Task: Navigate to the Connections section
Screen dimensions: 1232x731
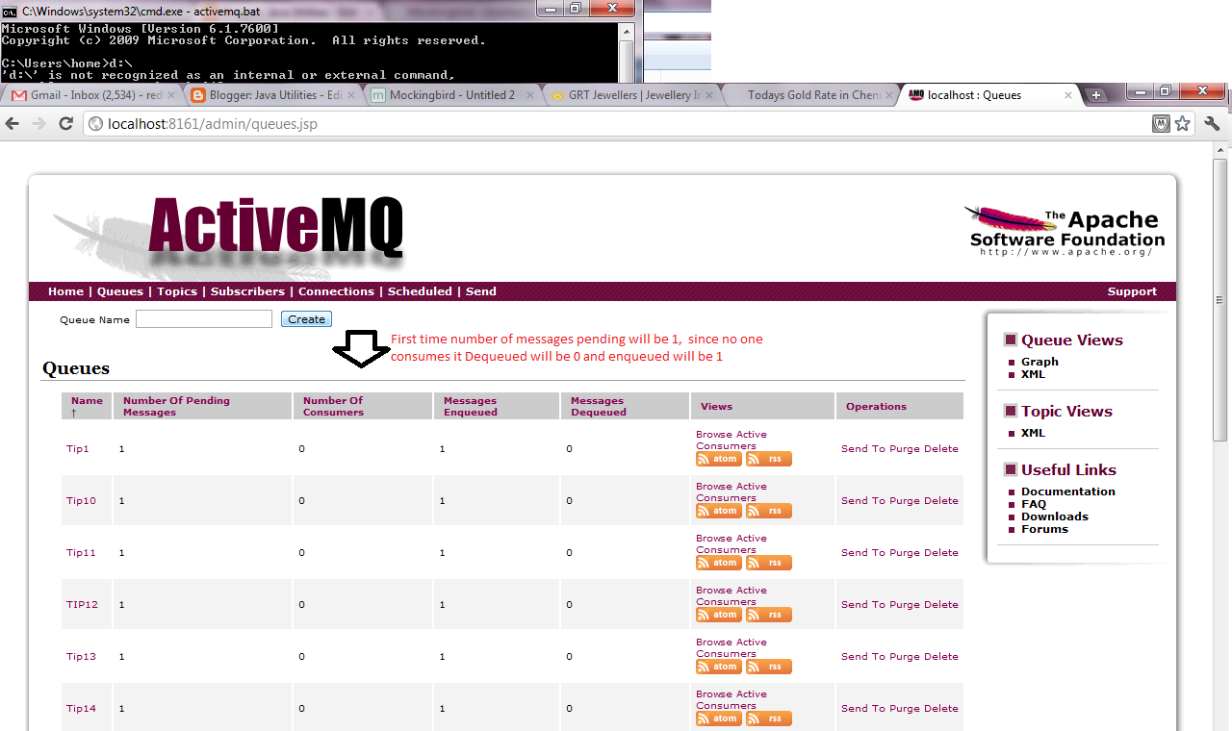Action: (336, 291)
